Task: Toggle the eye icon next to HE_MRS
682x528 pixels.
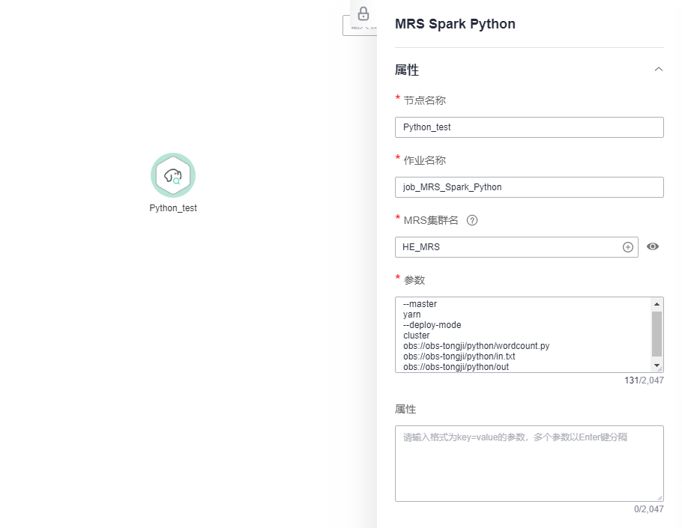Action: pyautogui.click(x=653, y=246)
